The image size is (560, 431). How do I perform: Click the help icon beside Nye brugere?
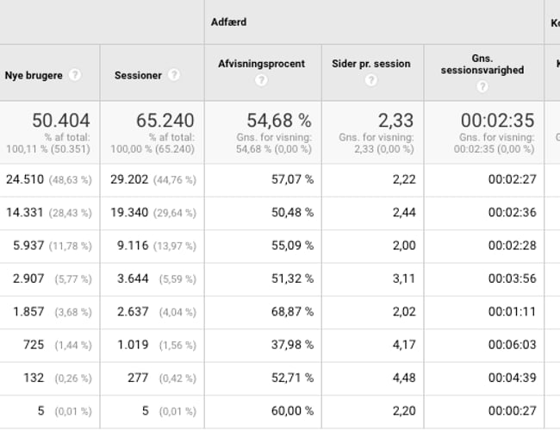75,75
